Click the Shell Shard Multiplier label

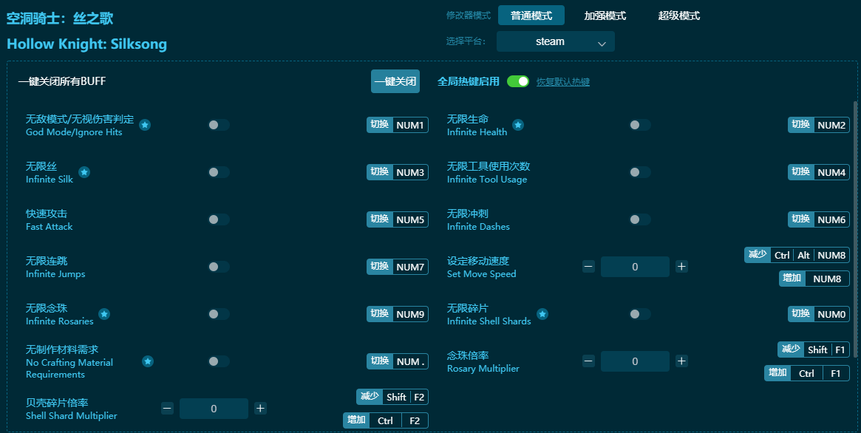tap(72, 409)
